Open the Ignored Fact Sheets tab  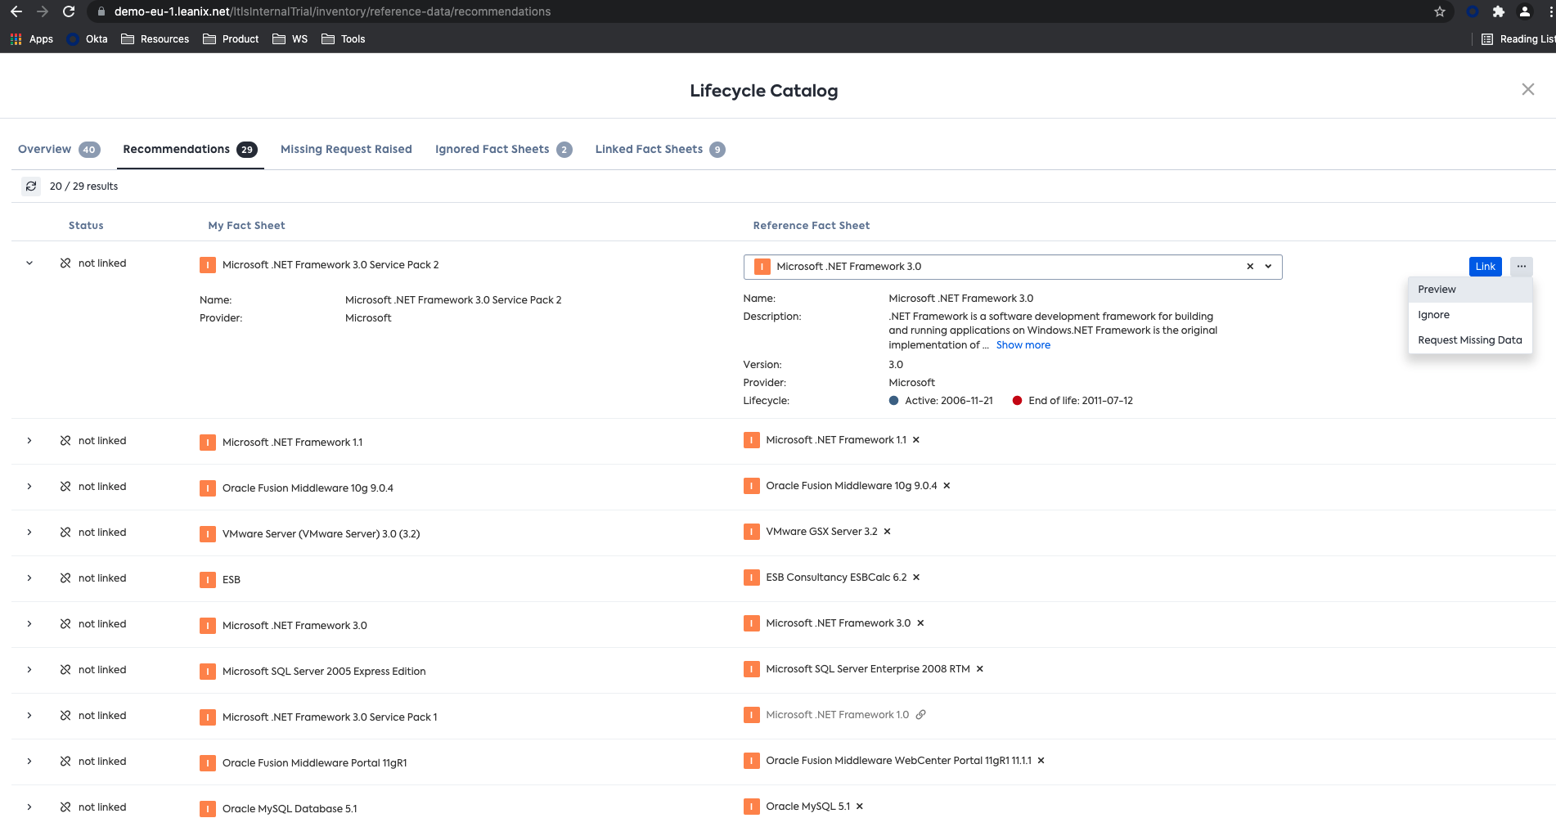click(503, 149)
